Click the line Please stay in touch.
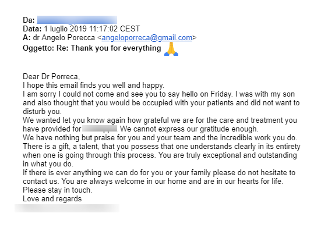The image size is (321, 231). click(58, 190)
